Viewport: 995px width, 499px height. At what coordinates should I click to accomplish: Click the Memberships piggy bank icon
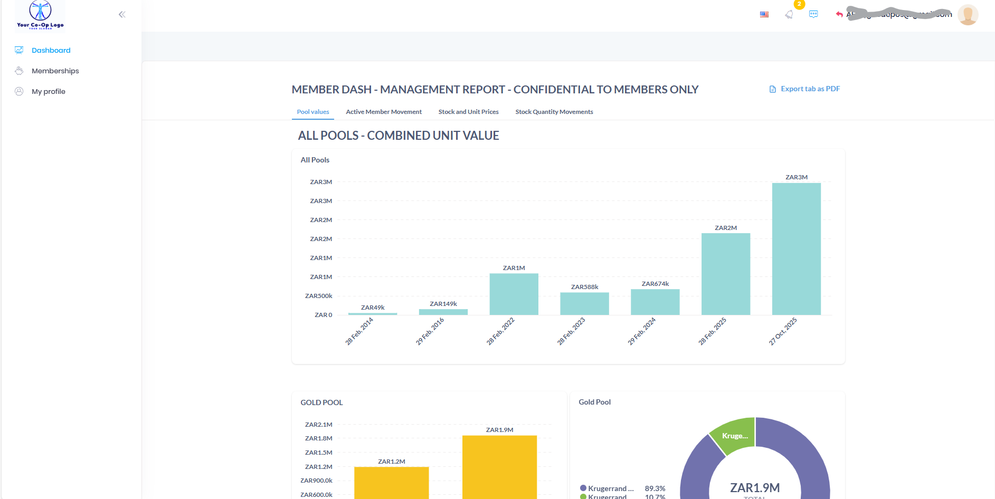[x=19, y=70]
